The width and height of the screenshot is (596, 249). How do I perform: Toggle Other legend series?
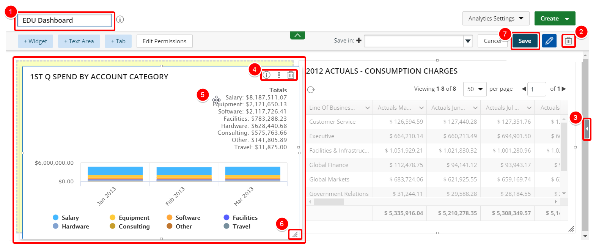(x=179, y=226)
